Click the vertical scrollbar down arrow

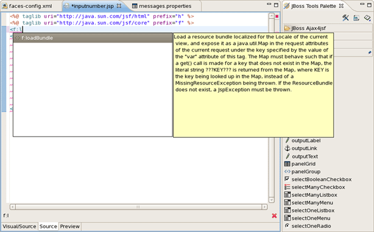click(x=272, y=200)
